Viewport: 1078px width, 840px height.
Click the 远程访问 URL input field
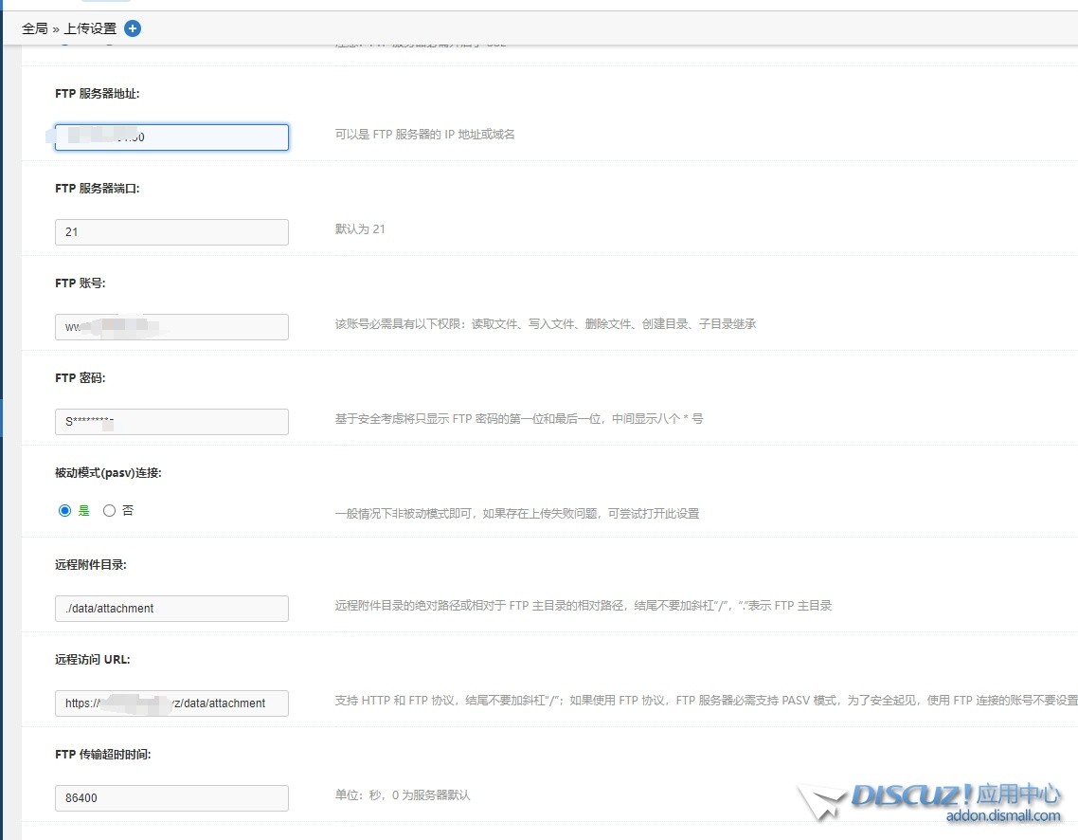pos(171,703)
